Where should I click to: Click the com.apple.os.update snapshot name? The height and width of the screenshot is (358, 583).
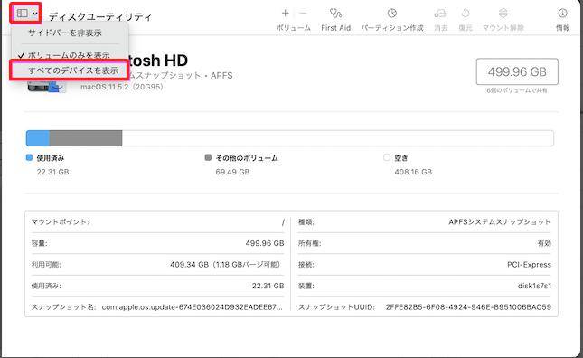point(192,307)
